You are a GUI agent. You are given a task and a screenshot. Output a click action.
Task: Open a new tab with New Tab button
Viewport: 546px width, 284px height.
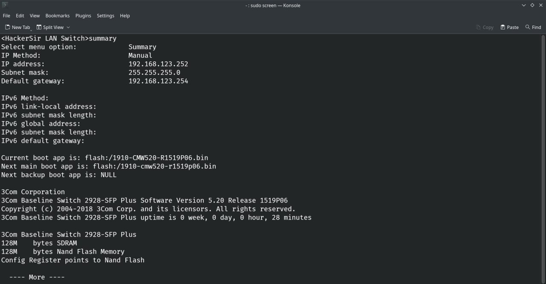click(x=17, y=27)
